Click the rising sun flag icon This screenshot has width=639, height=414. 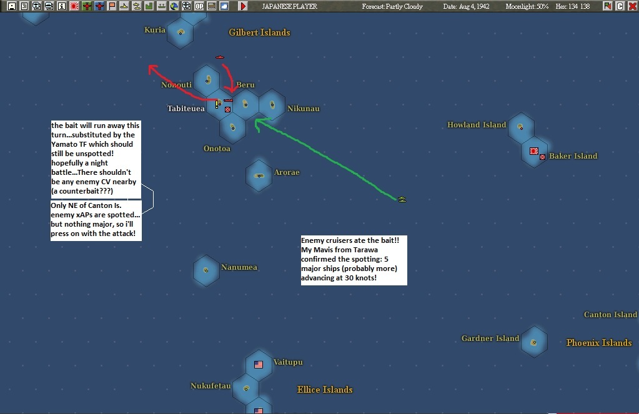pos(74,6)
